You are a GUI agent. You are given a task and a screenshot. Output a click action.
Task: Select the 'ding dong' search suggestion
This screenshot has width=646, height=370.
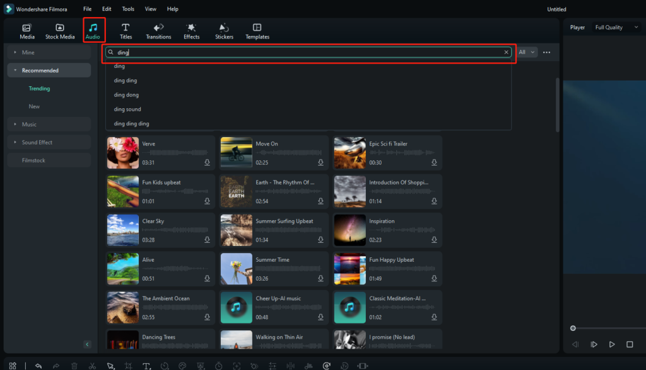pos(125,94)
